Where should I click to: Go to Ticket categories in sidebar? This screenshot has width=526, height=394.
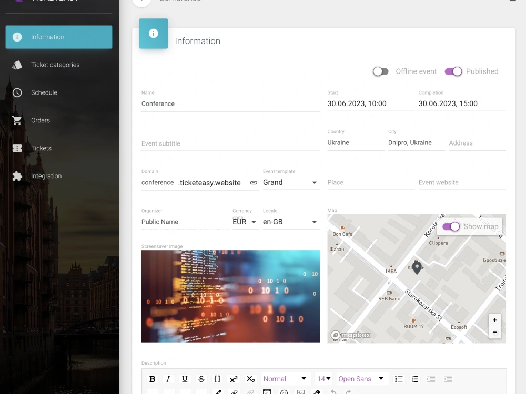[x=59, y=65]
